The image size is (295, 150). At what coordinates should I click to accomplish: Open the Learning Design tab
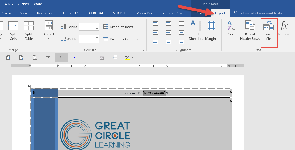point(173,13)
